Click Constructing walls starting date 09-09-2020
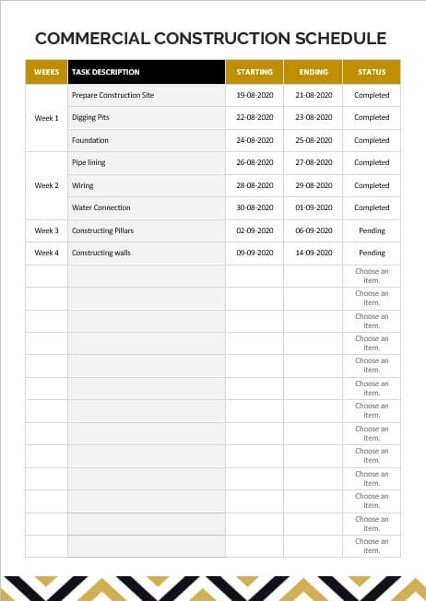The image size is (426, 601). (x=254, y=253)
